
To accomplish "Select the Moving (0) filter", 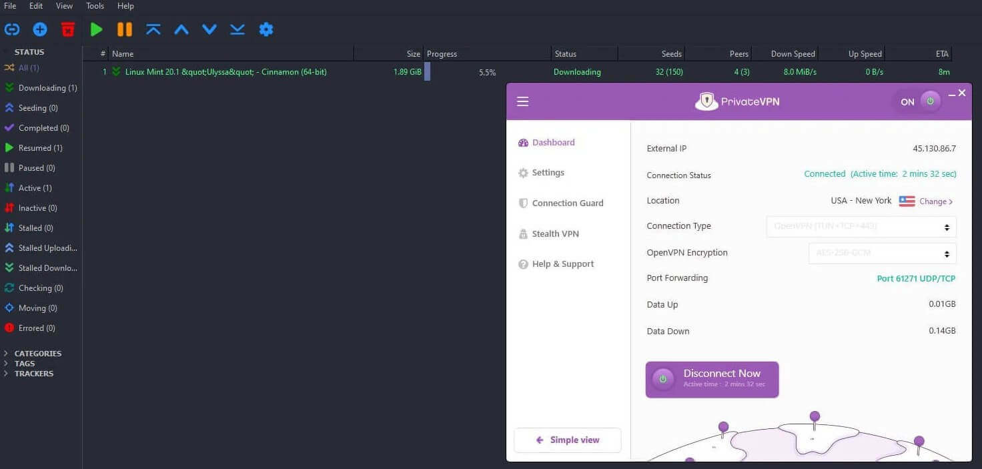I will (31, 308).
